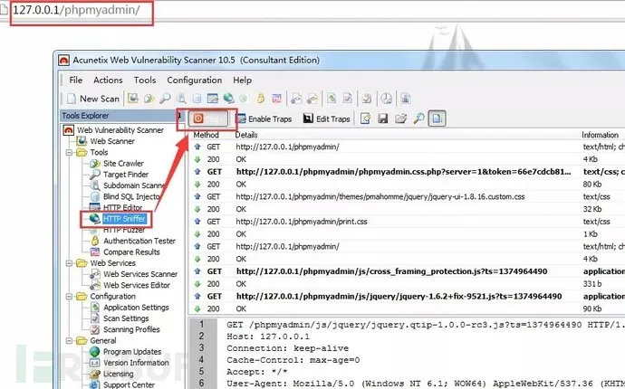
Task: Collapse the General folder node
Action: coord(70,340)
